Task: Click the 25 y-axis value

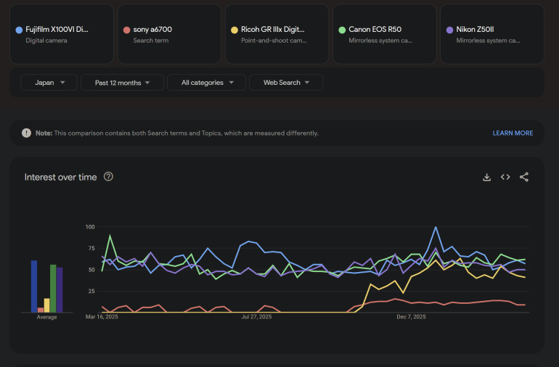Action: coord(91,291)
